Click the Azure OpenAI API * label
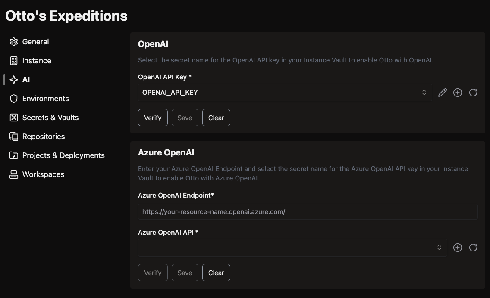Screen dimensions: 490x298 (x=168, y=233)
